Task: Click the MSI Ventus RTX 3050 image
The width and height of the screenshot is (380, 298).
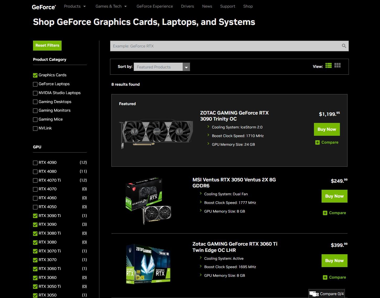Action: [x=148, y=201]
